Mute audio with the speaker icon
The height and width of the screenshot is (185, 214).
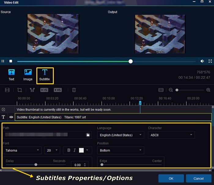(202, 61)
